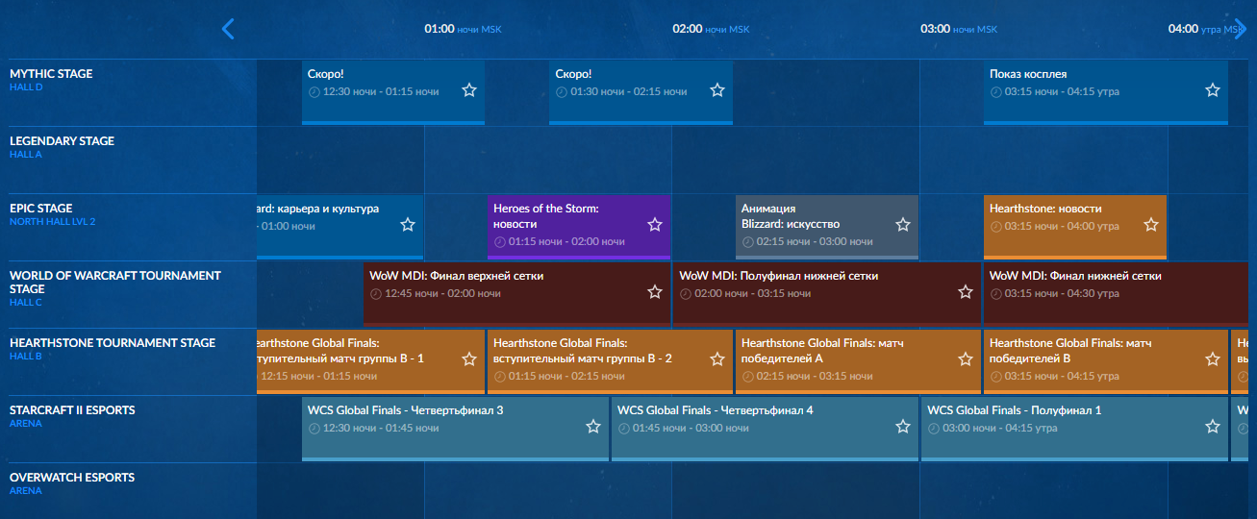Select the Epic Stage row label
This screenshot has height=519, width=1257.
coord(40,209)
